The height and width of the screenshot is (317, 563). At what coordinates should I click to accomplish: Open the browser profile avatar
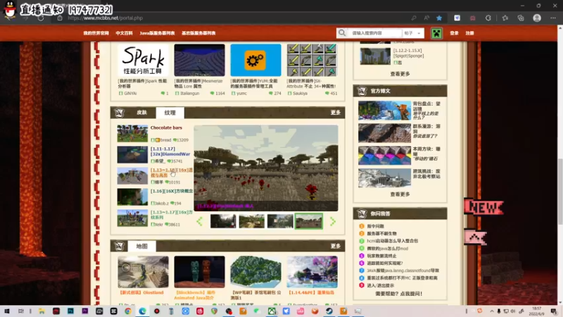tap(537, 18)
